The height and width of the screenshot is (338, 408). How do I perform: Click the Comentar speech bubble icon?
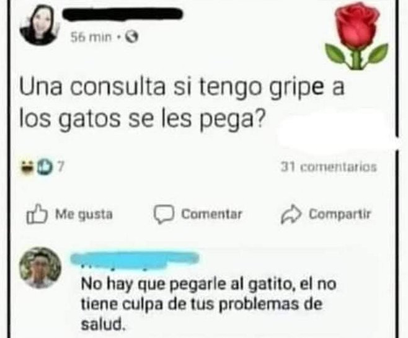click(x=163, y=215)
